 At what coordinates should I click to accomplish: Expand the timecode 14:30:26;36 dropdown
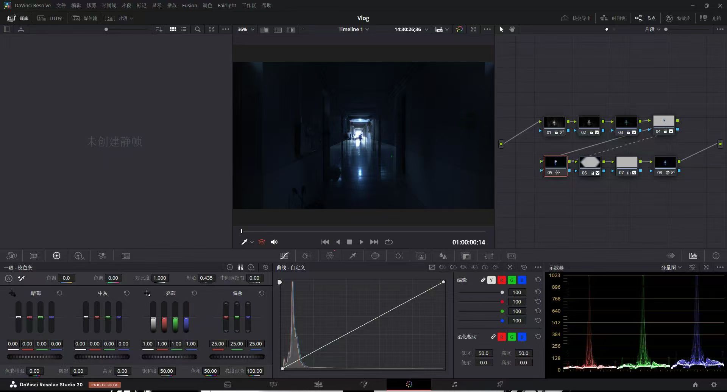[427, 29]
